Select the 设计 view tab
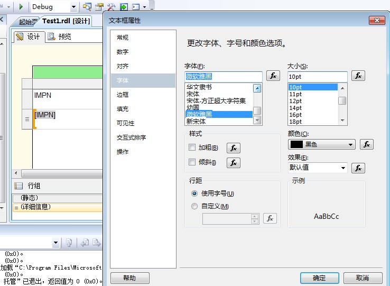Image resolution: width=390 pixels, height=286 pixels. click(30, 37)
